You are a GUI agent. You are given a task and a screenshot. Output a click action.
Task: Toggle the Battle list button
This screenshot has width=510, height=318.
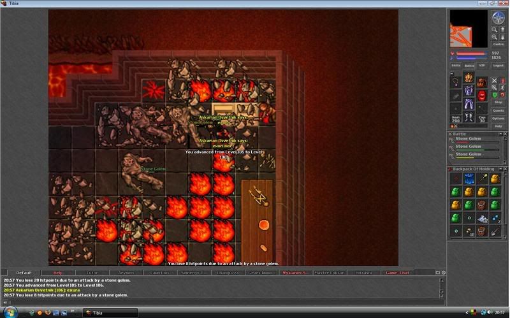[x=469, y=66]
